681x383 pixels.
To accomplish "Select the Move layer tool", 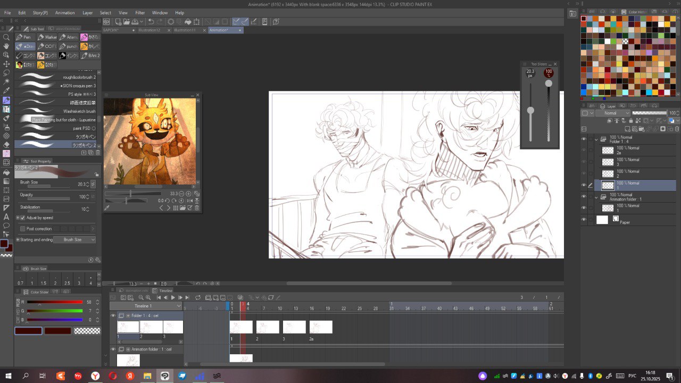I will tap(6, 64).
